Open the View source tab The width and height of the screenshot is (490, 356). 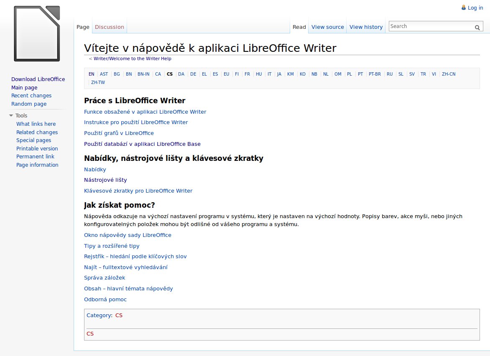[327, 27]
